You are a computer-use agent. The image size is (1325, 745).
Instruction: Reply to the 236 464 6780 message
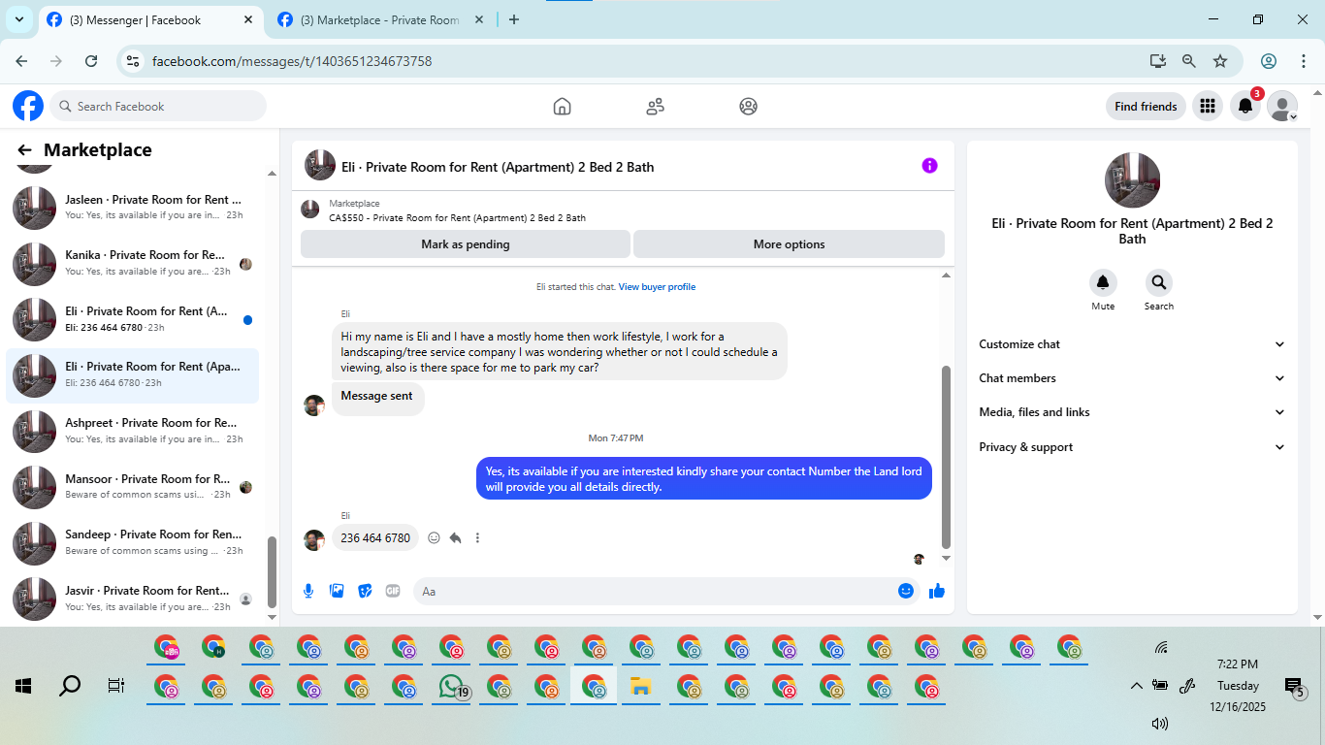coord(455,537)
